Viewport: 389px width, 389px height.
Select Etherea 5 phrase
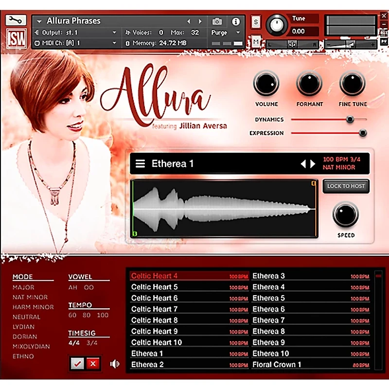311,298
